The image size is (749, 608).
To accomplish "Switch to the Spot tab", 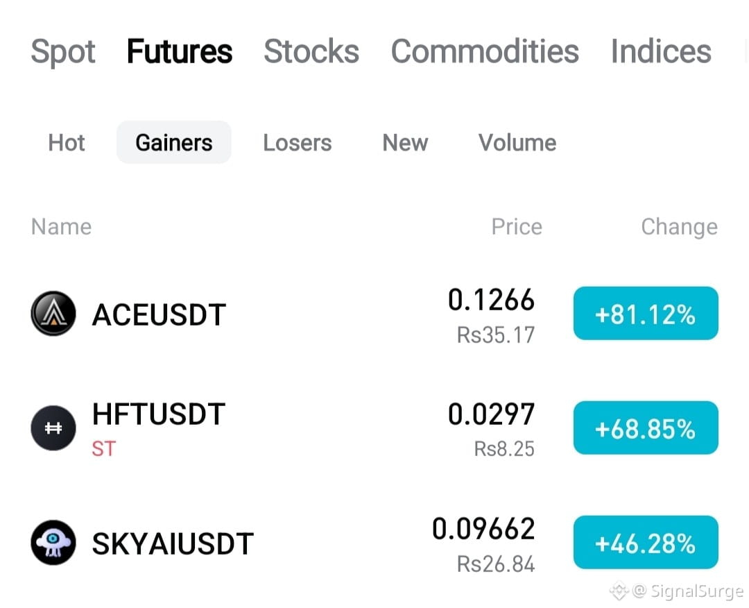I will coord(63,51).
